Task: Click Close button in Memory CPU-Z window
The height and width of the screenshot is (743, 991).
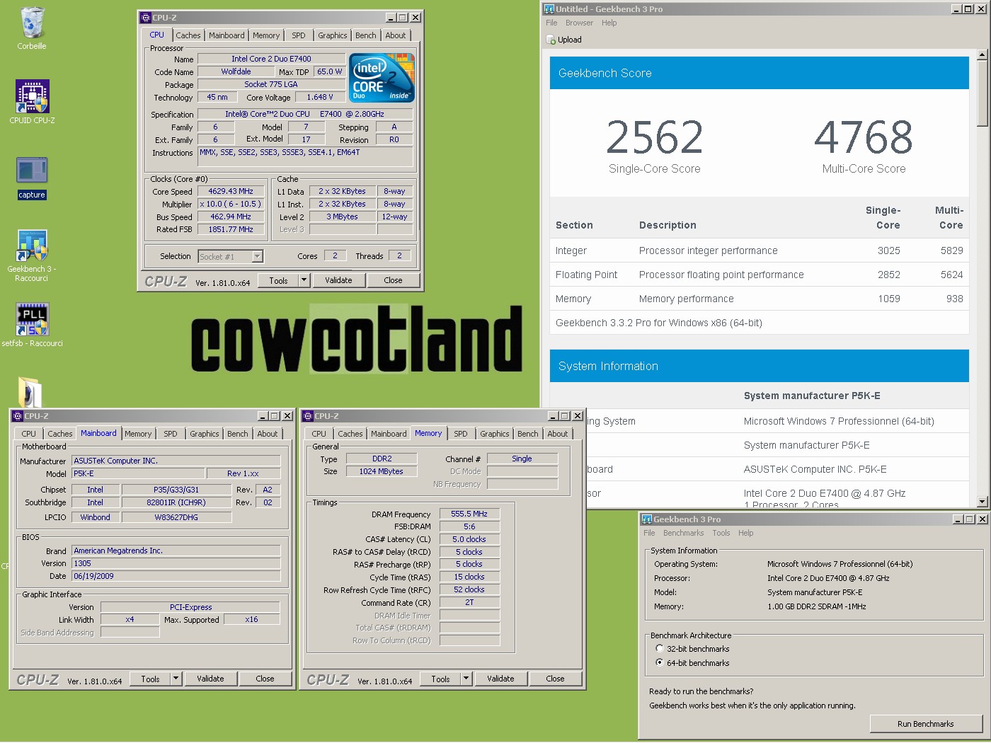Action: [x=555, y=679]
